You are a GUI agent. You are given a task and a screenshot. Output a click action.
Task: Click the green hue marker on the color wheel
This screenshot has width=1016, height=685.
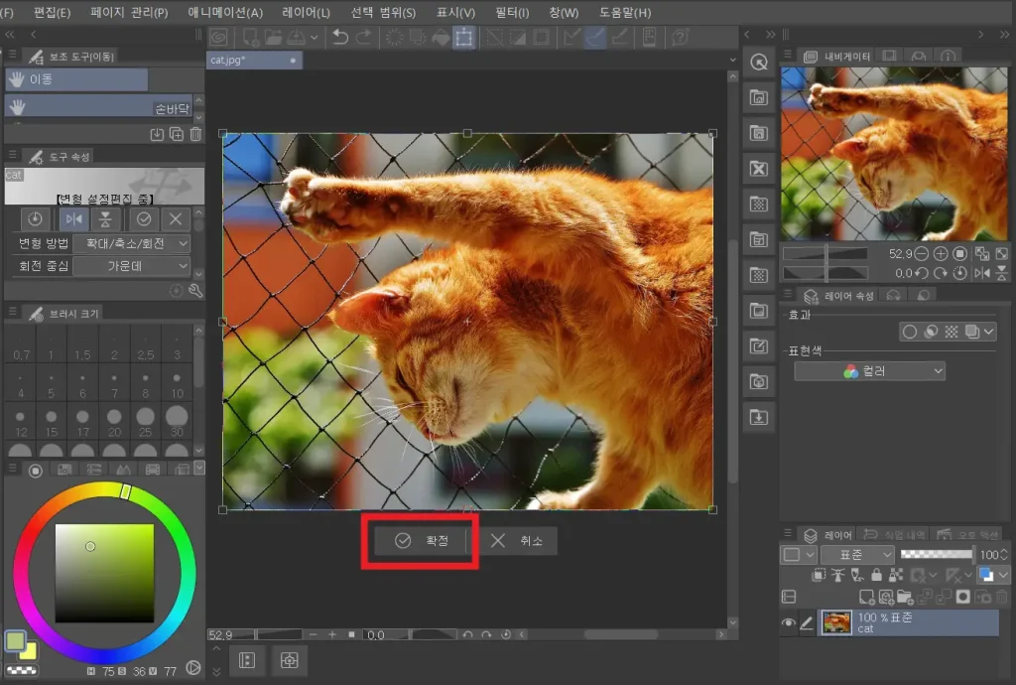point(126,491)
